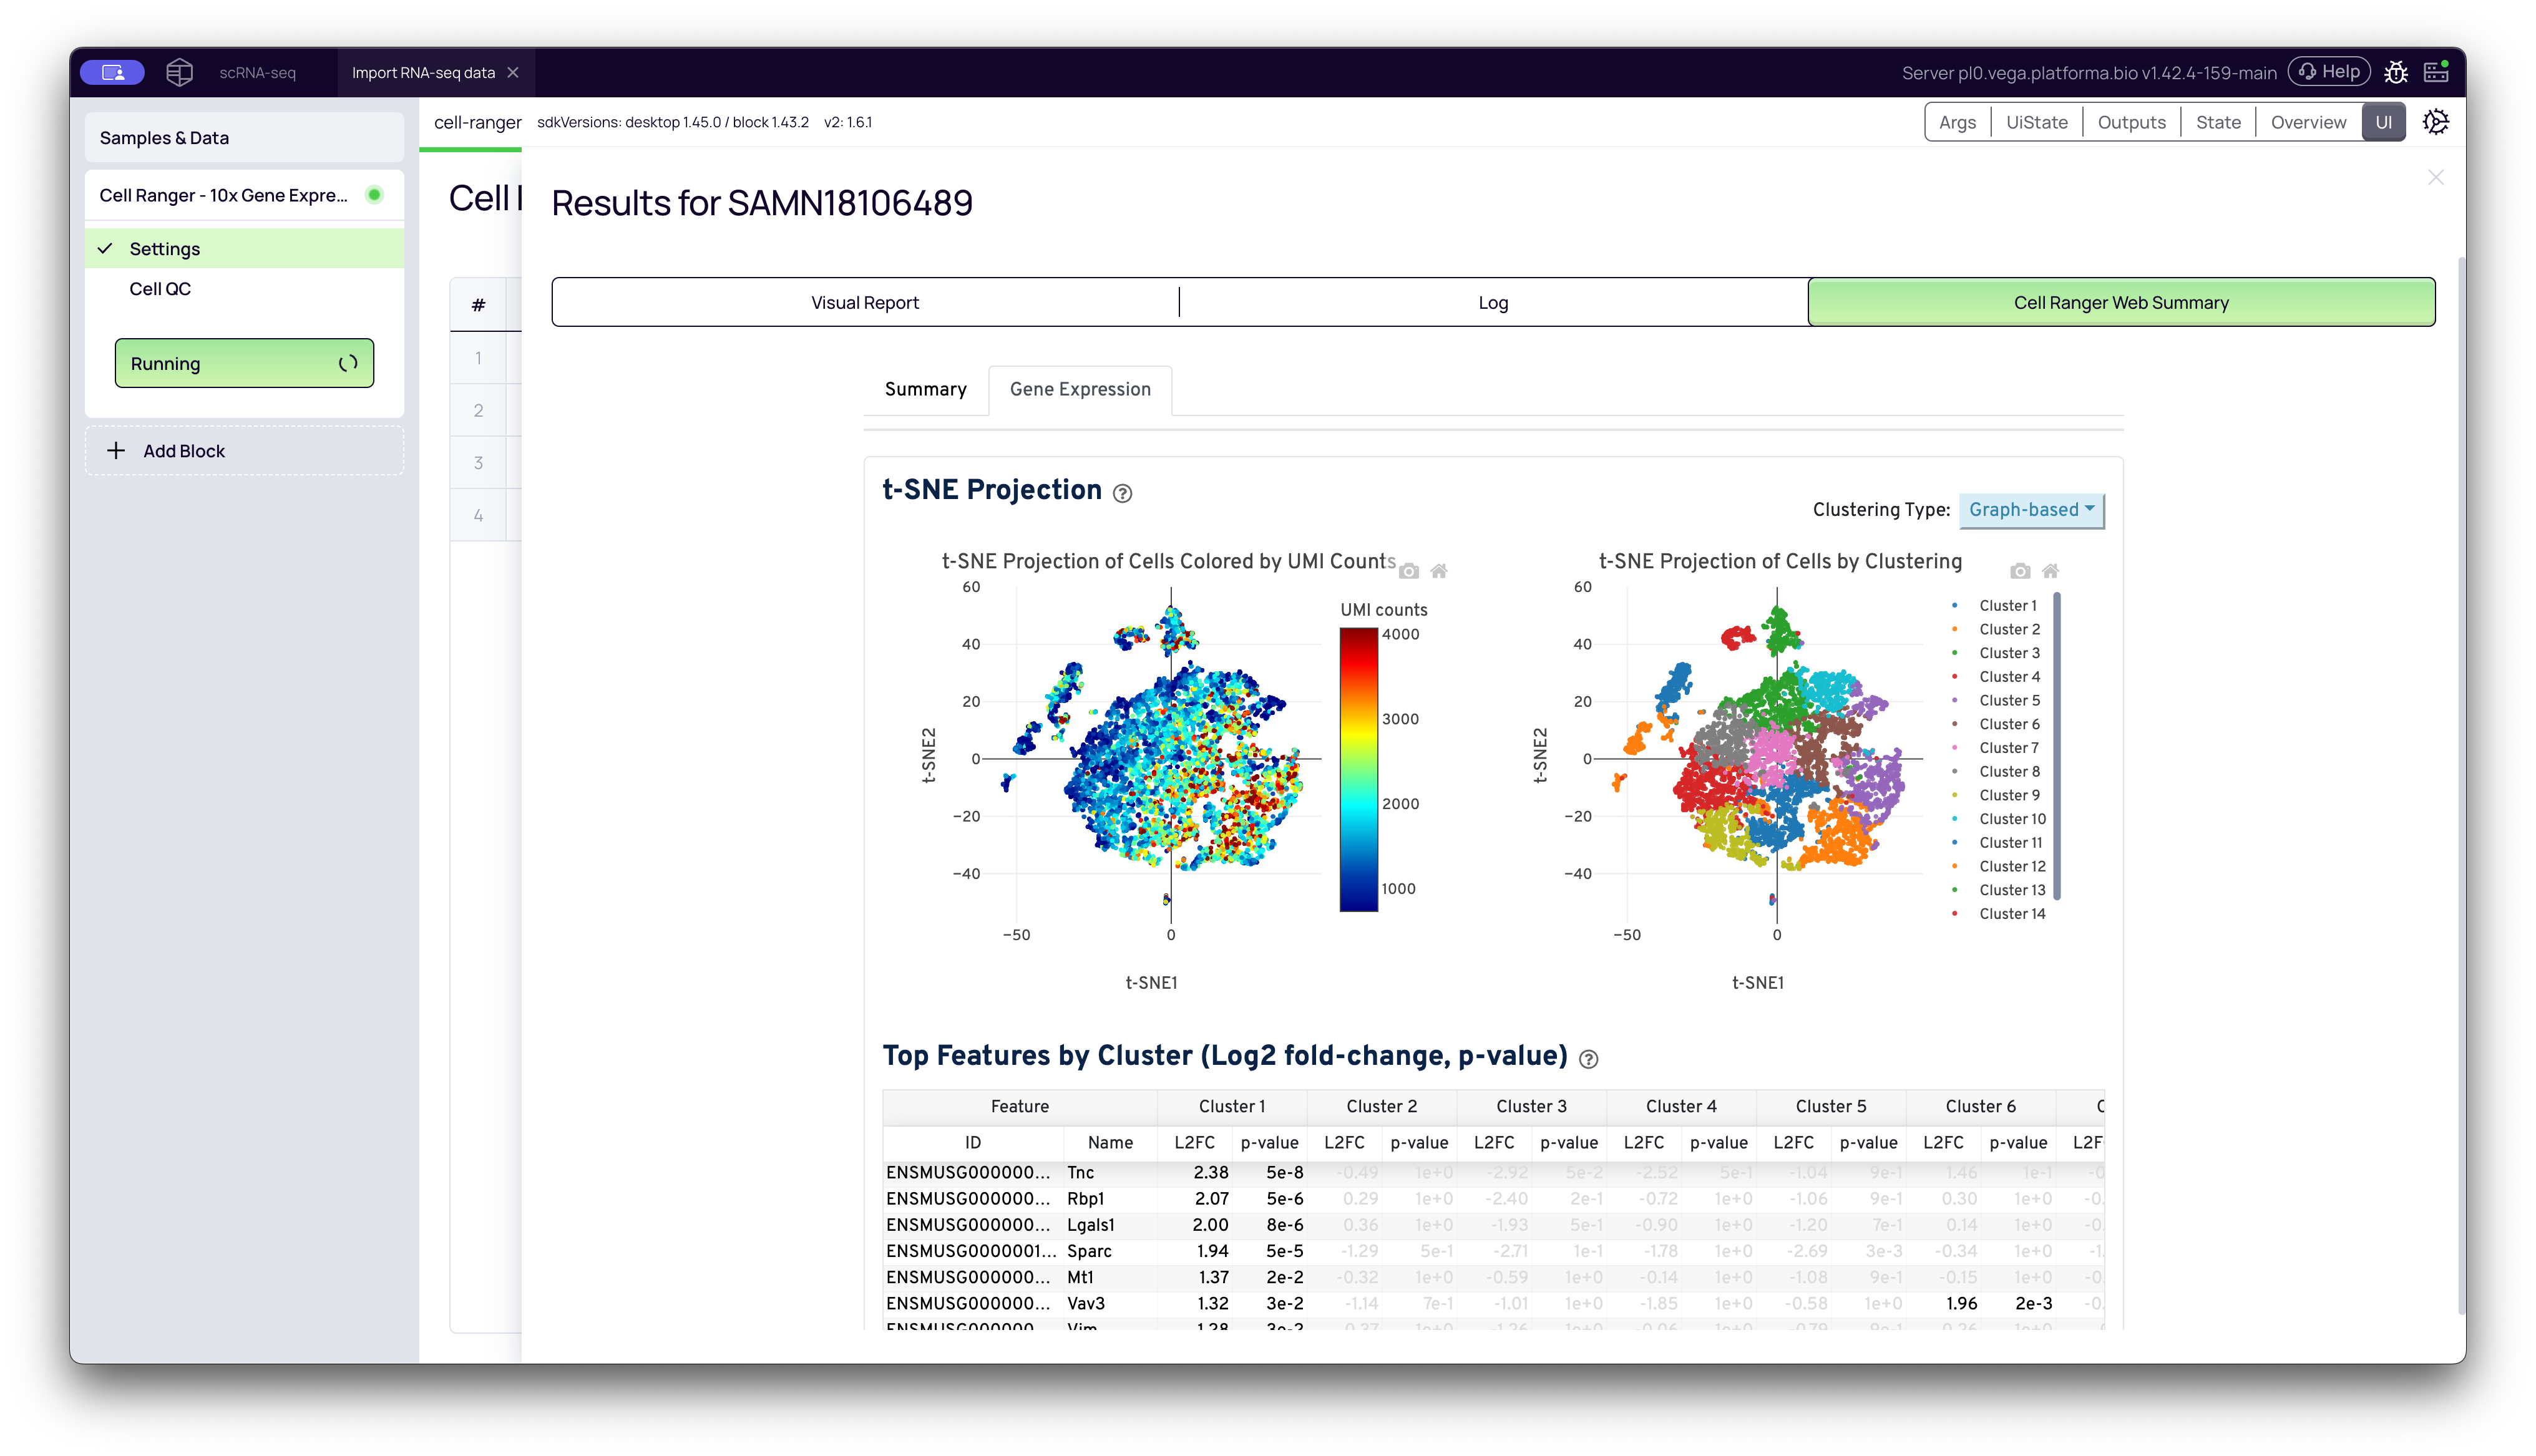The height and width of the screenshot is (1456, 2536).
Task: Capture snapshot of the UMI counts plot
Action: [x=1409, y=570]
